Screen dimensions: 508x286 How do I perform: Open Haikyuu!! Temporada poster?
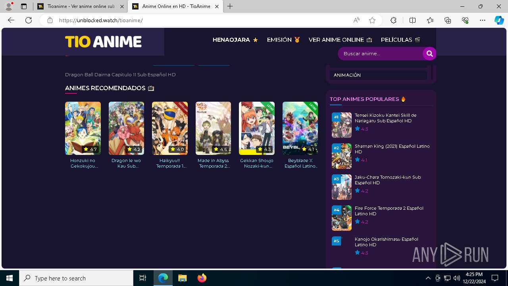(170, 128)
